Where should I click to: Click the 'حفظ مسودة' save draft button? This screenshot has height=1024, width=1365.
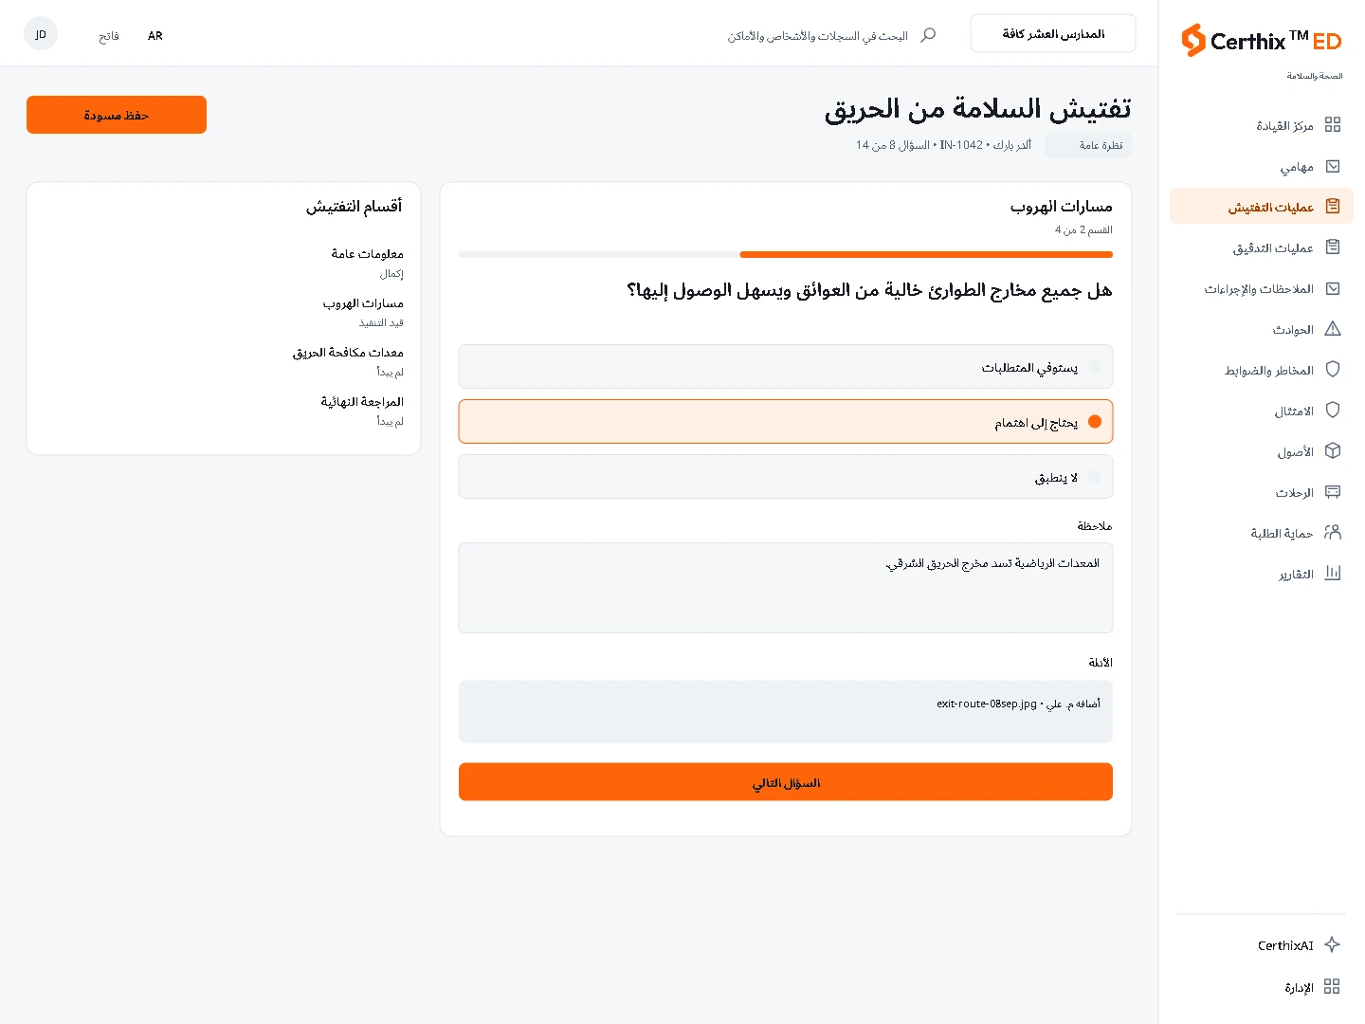pyautogui.click(x=117, y=115)
